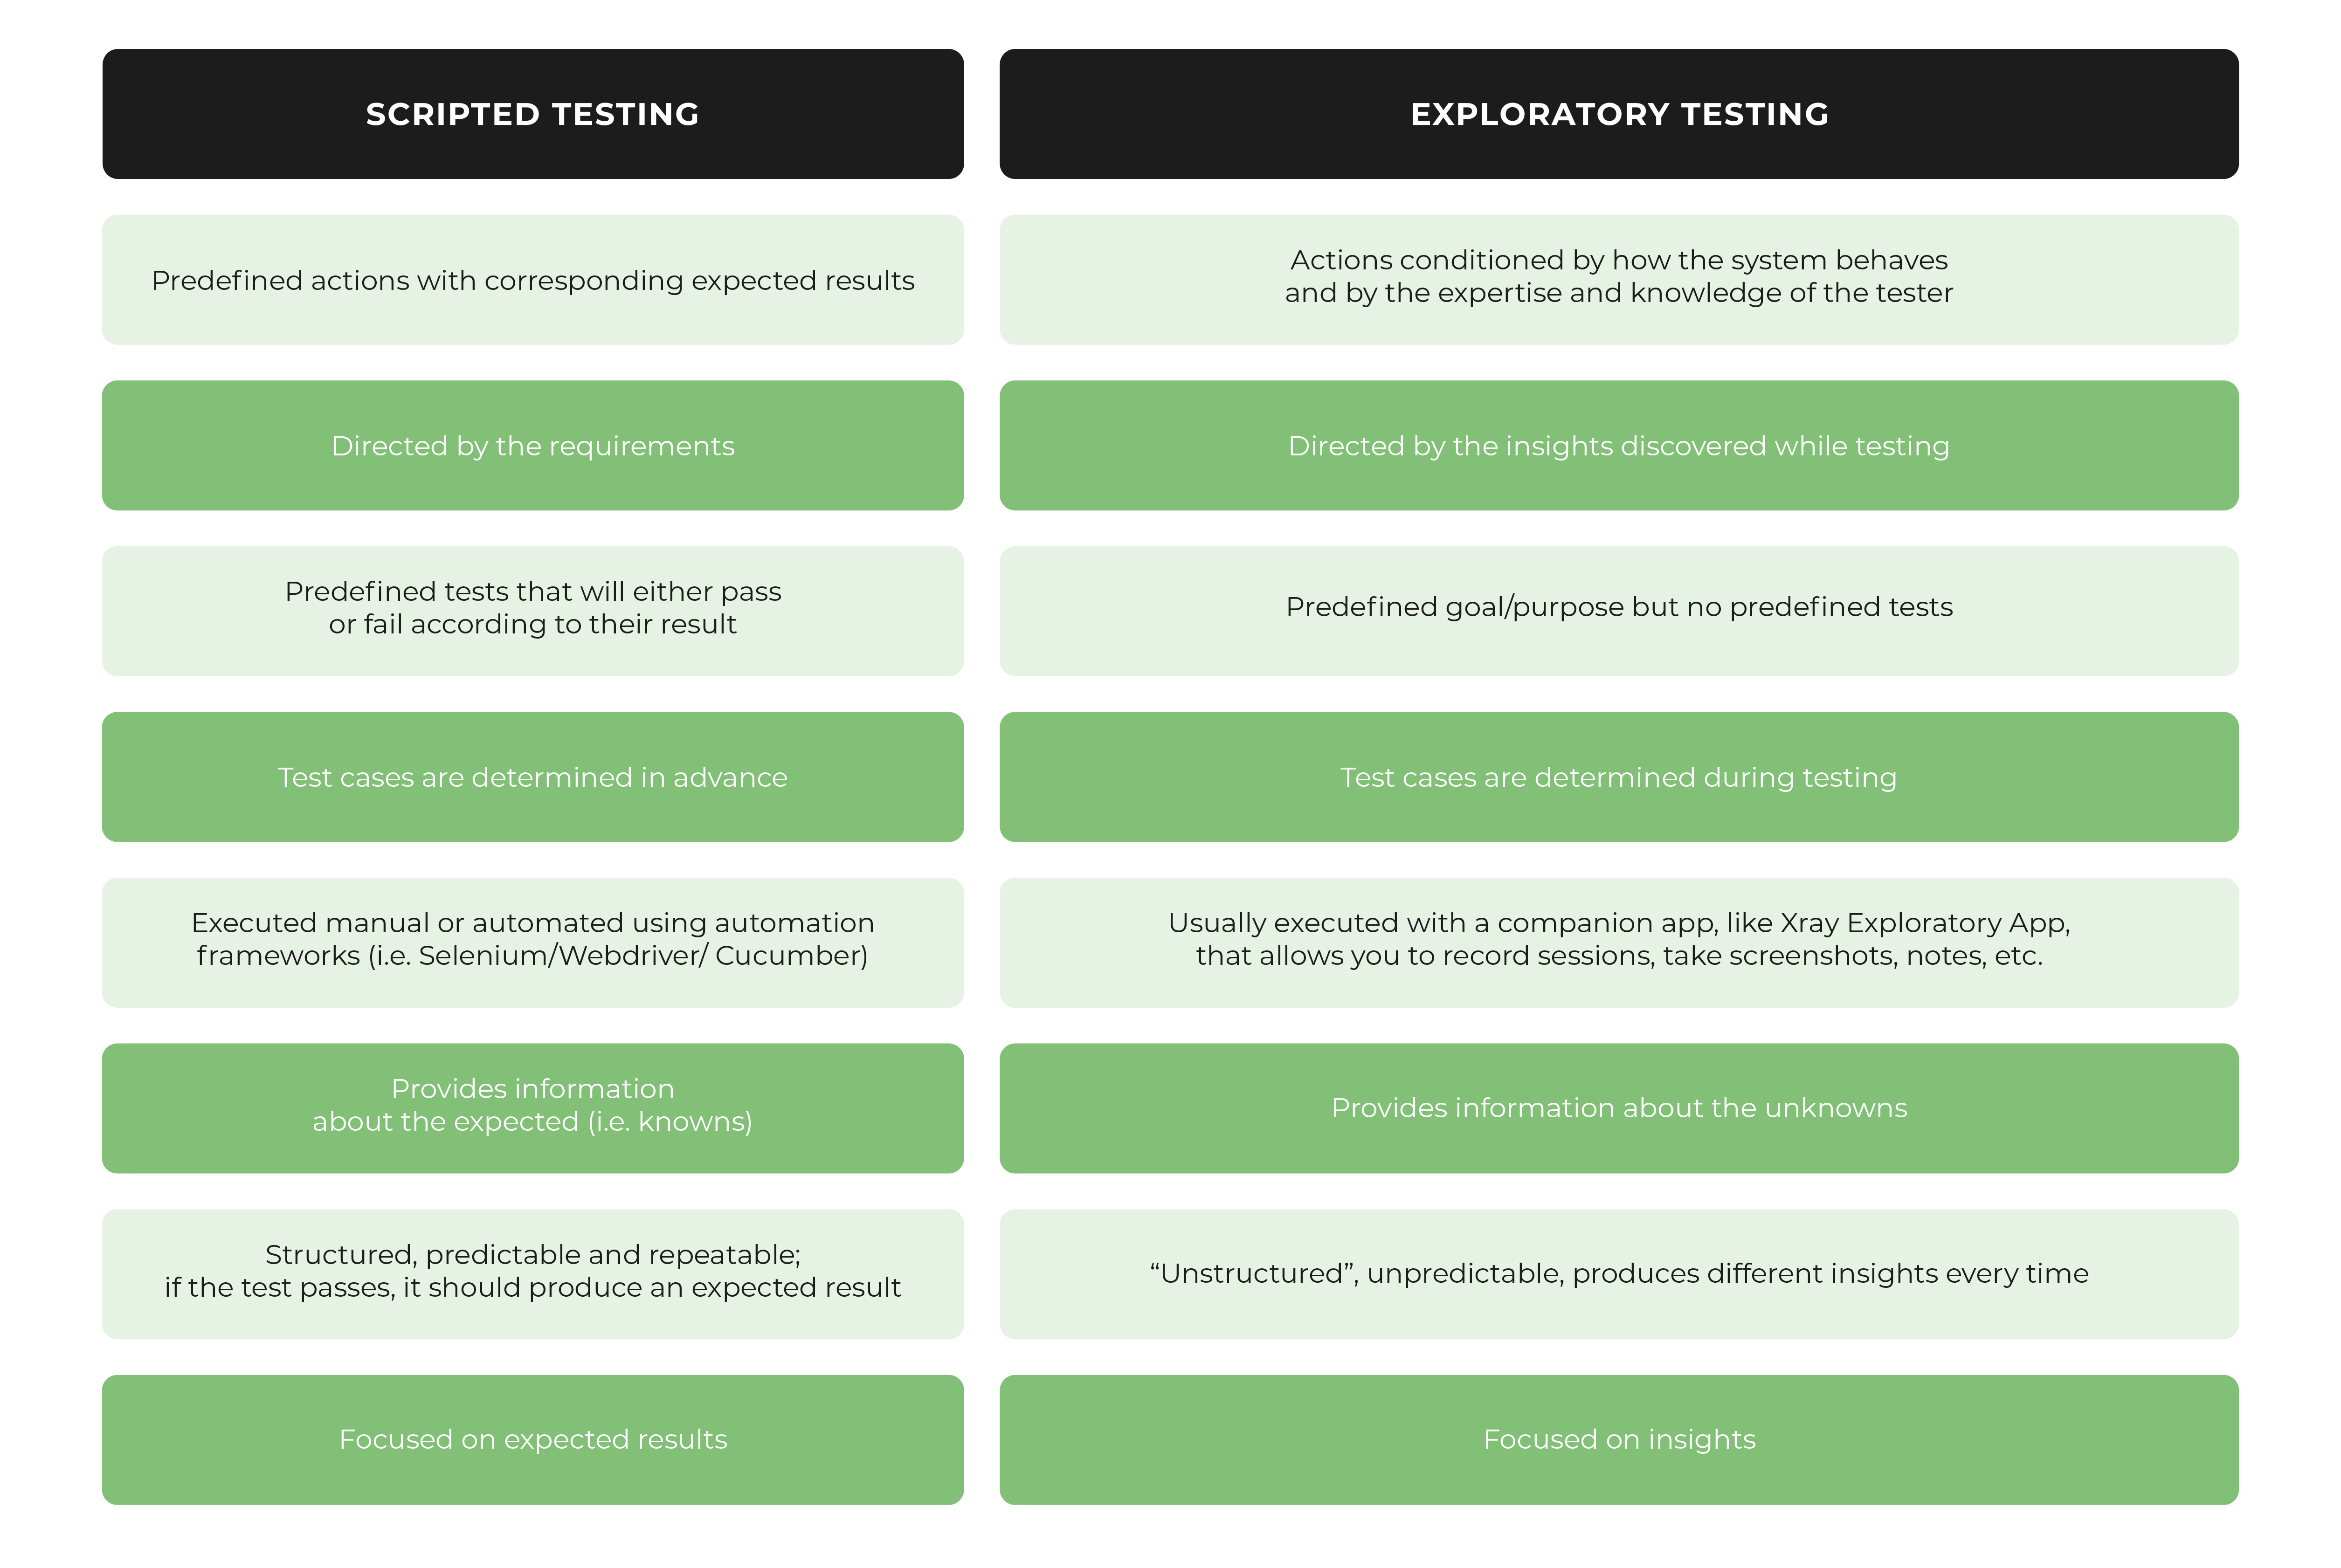2341x1568 pixels.
Task: Select 'Predefined actions with corresponding expected results' box
Action: point(532,280)
